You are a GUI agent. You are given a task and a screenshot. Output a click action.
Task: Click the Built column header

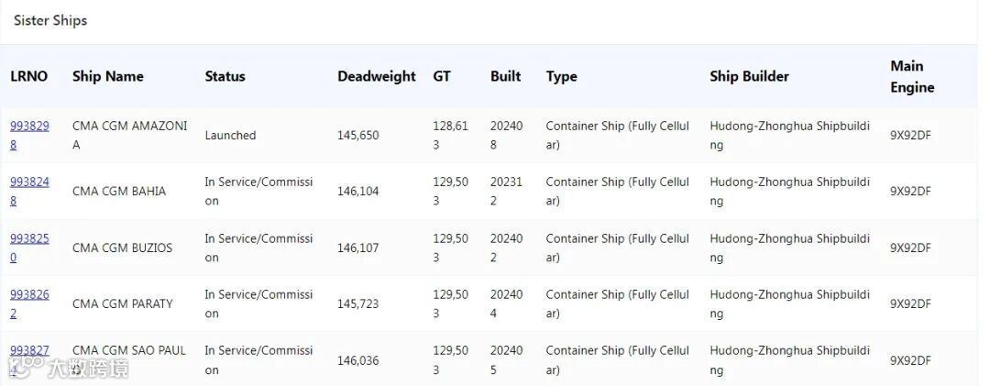tap(505, 76)
